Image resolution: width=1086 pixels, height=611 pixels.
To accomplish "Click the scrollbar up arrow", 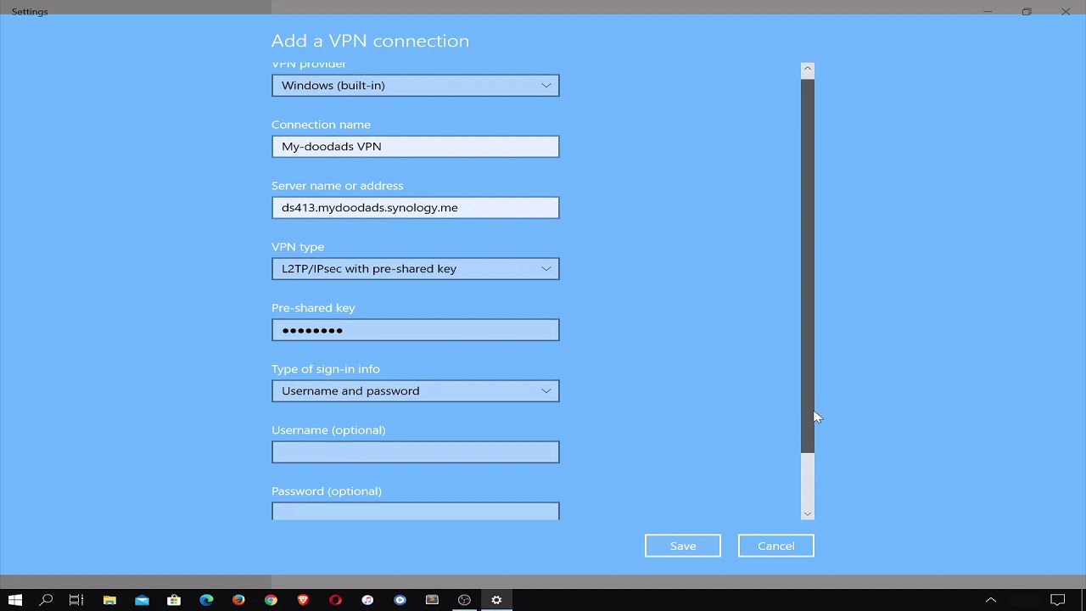I will [808, 69].
